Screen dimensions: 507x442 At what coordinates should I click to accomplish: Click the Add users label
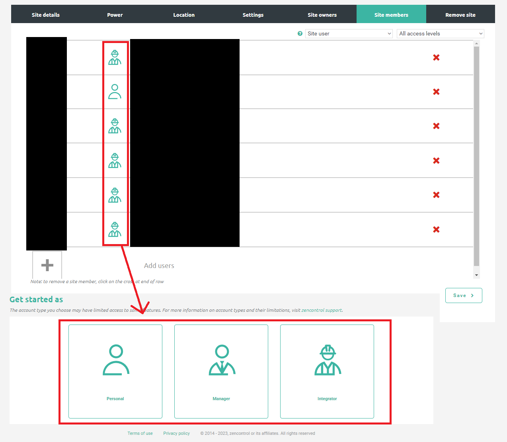coord(159,266)
